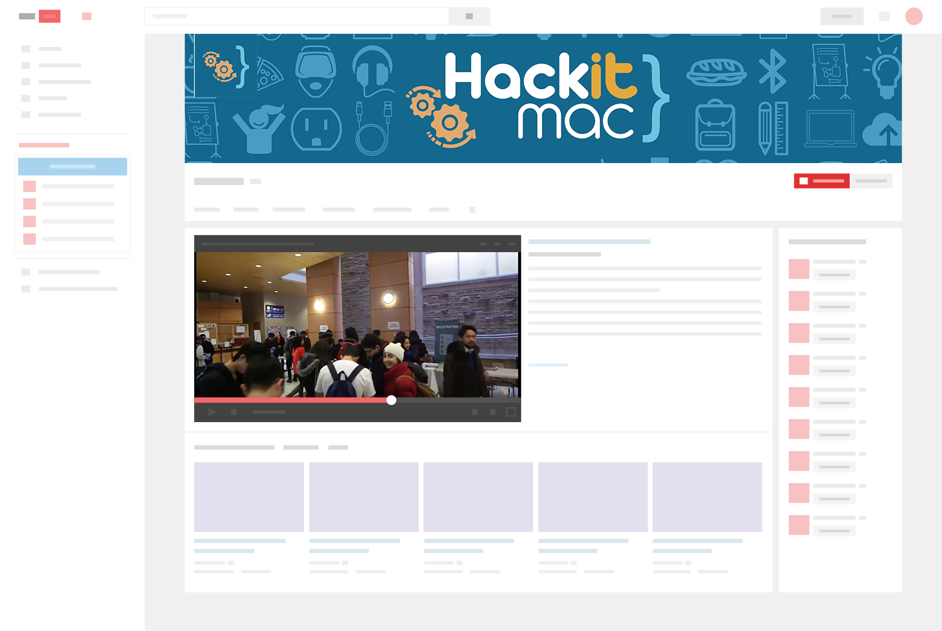Click the HackItMac channel avatar on the banner
Viewport: 942px width, 631px height.
click(225, 66)
